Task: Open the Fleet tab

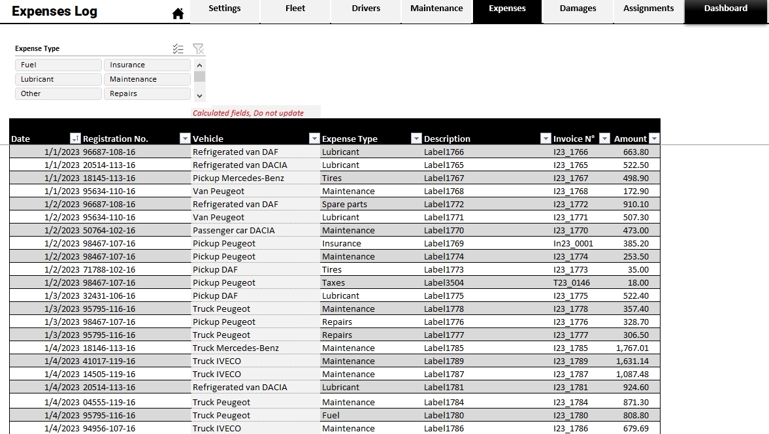Action: pyautogui.click(x=295, y=11)
